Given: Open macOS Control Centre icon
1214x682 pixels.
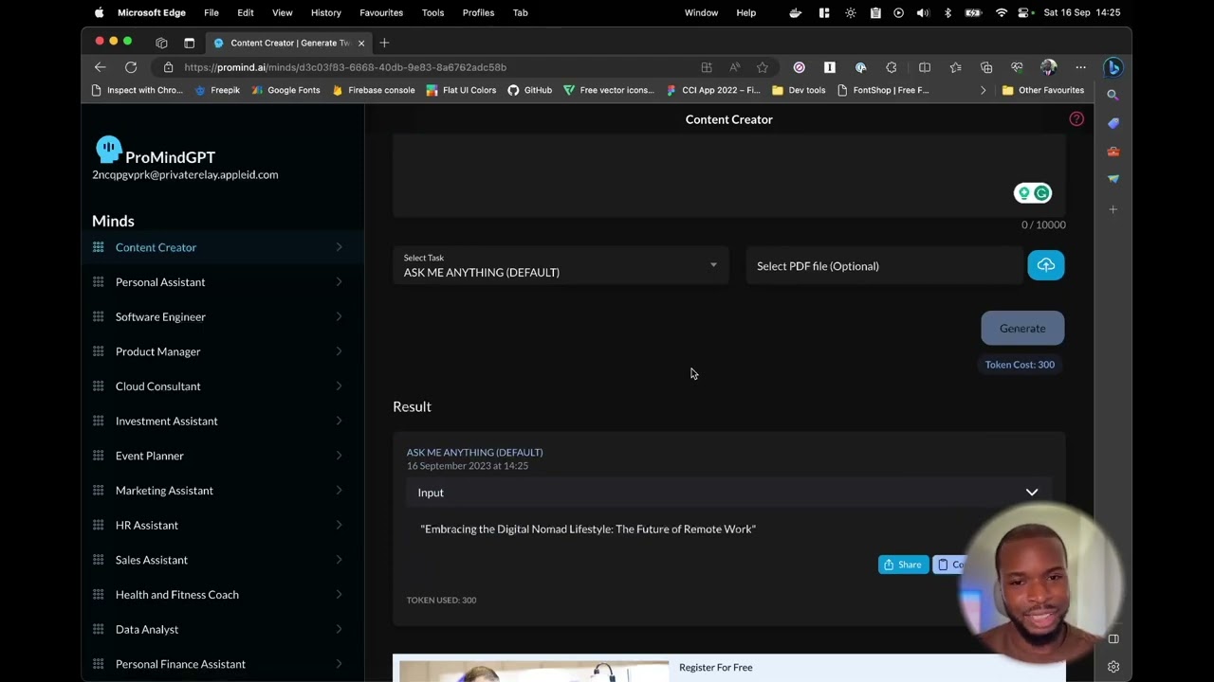Looking at the screenshot, I should (1024, 12).
